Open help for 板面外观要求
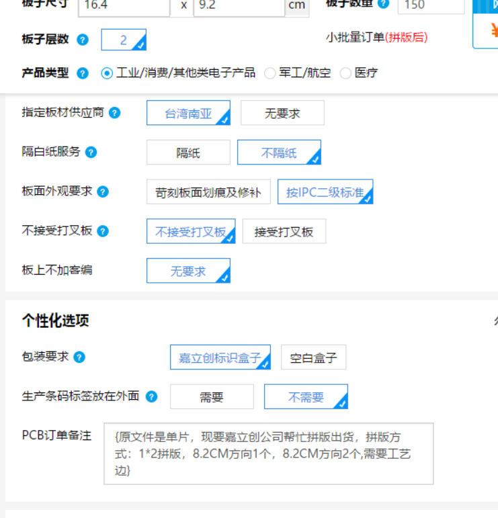The width and height of the screenshot is (498, 518). point(103,191)
